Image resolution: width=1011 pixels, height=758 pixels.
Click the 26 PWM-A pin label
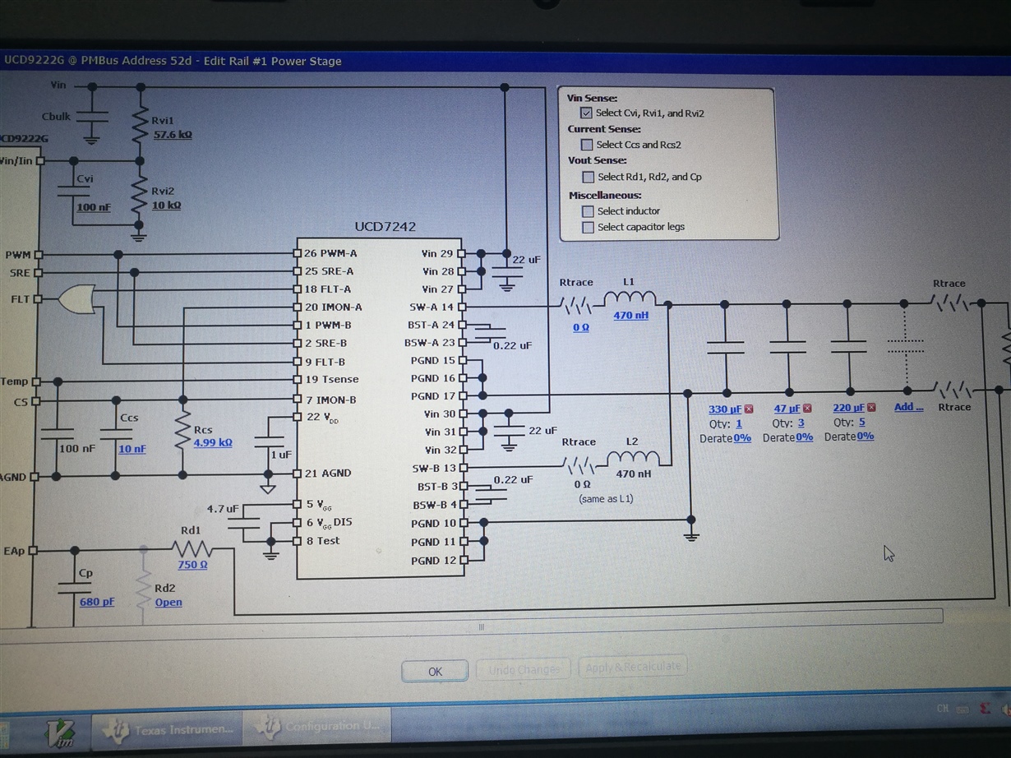pyautogui.click(x=330, y=253)
